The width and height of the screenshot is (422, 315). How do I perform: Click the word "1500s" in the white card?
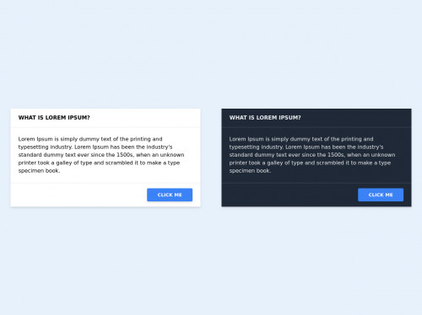[x=125, y=155]
